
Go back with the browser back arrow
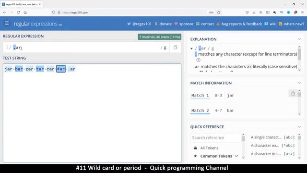[4, 12]
